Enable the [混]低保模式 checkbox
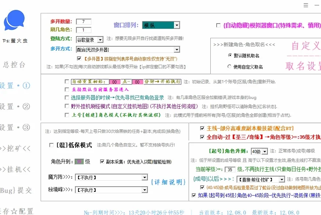This screenshot has height=215, width=321. (51, 145)
